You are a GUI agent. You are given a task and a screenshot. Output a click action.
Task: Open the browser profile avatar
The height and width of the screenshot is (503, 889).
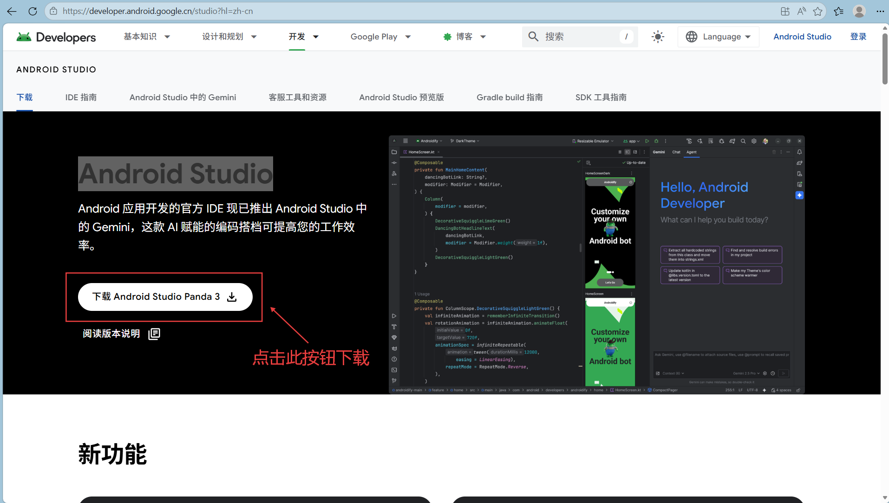tap(859, 11)
